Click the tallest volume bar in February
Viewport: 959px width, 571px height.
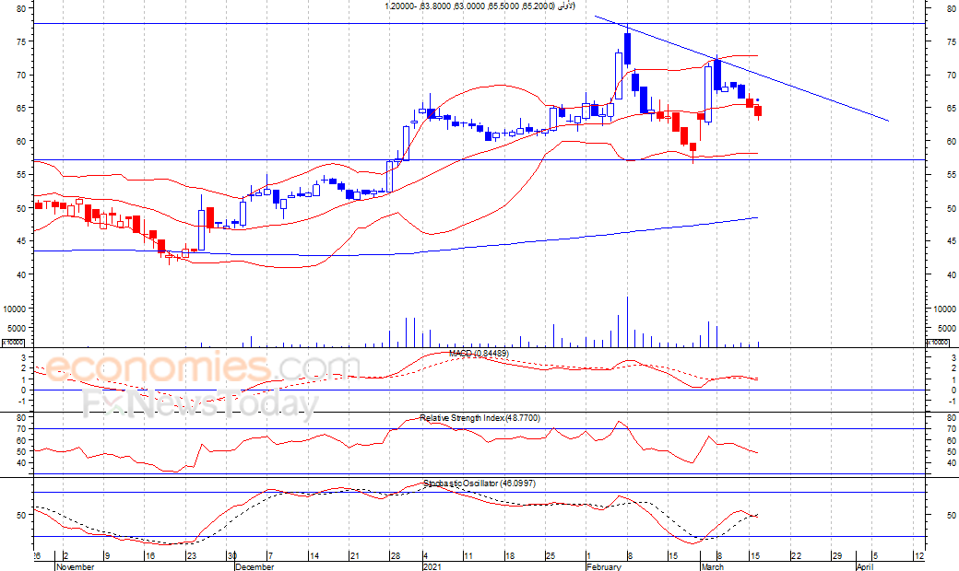(x=627, y=320)
